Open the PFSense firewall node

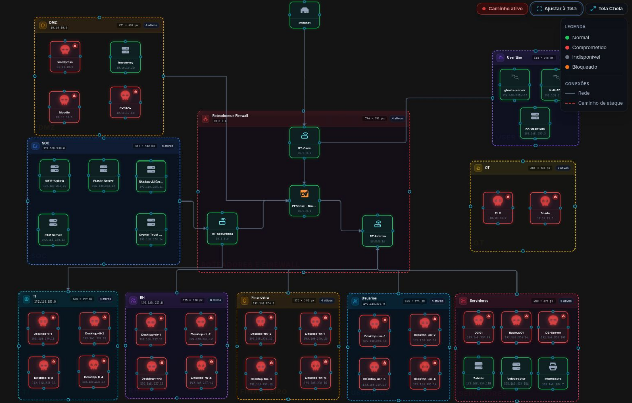[x=304, y=200]
